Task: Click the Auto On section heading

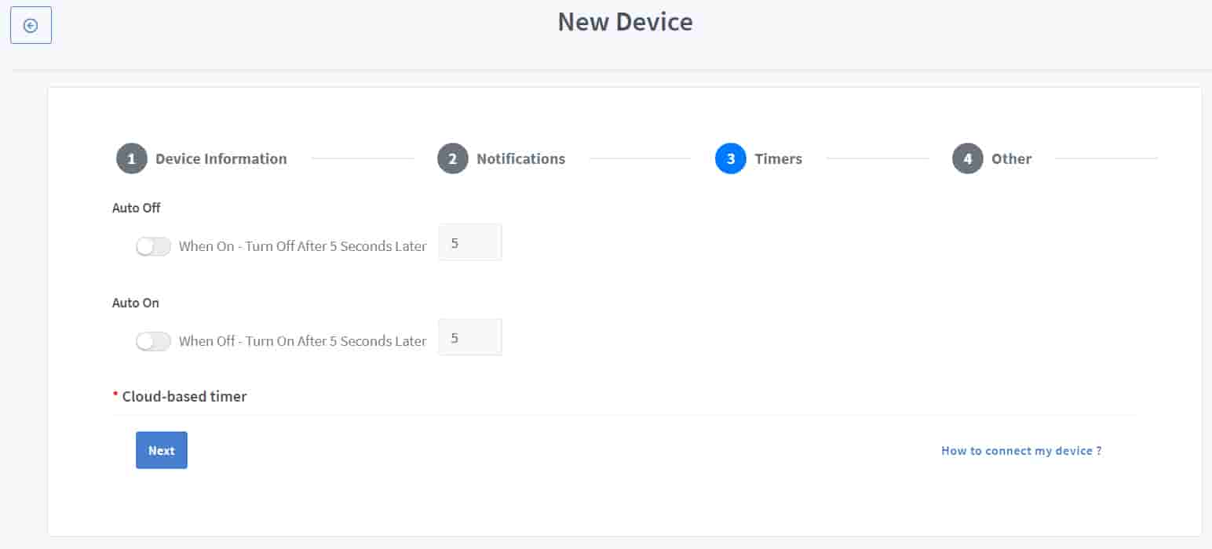Action: (x=136, y=303)
